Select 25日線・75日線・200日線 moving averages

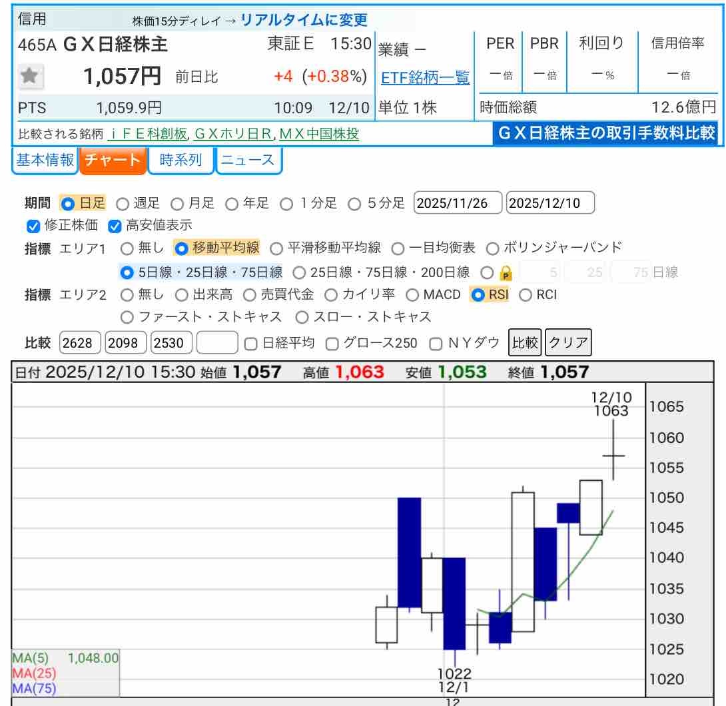click(300, 272)
